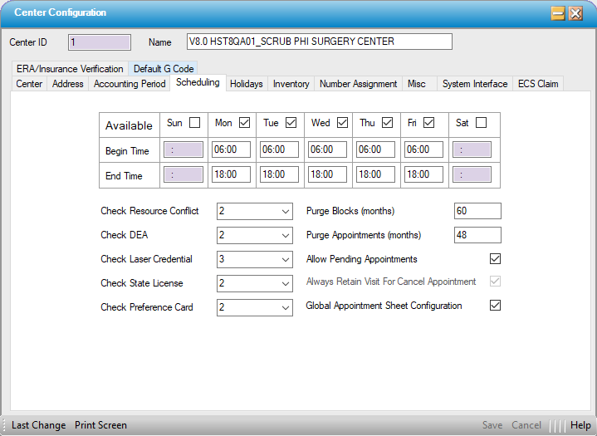Close the Center Configuration window
597x436 pixels.
coord(575,13)
